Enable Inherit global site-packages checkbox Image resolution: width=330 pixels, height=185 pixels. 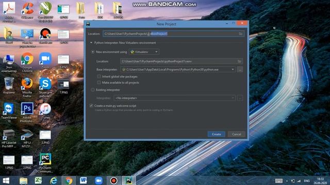coord(98,77)
